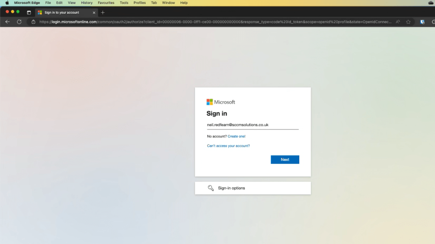
Task: Open the tab actions menu icon
Action: click(x=29, y=12)
